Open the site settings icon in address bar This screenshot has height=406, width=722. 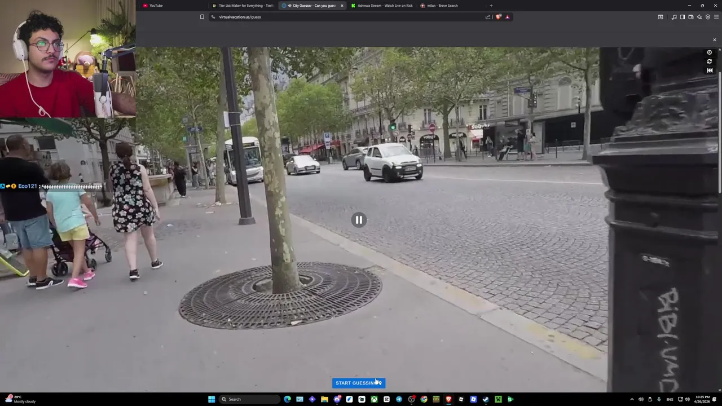click(x=213, y=17)
